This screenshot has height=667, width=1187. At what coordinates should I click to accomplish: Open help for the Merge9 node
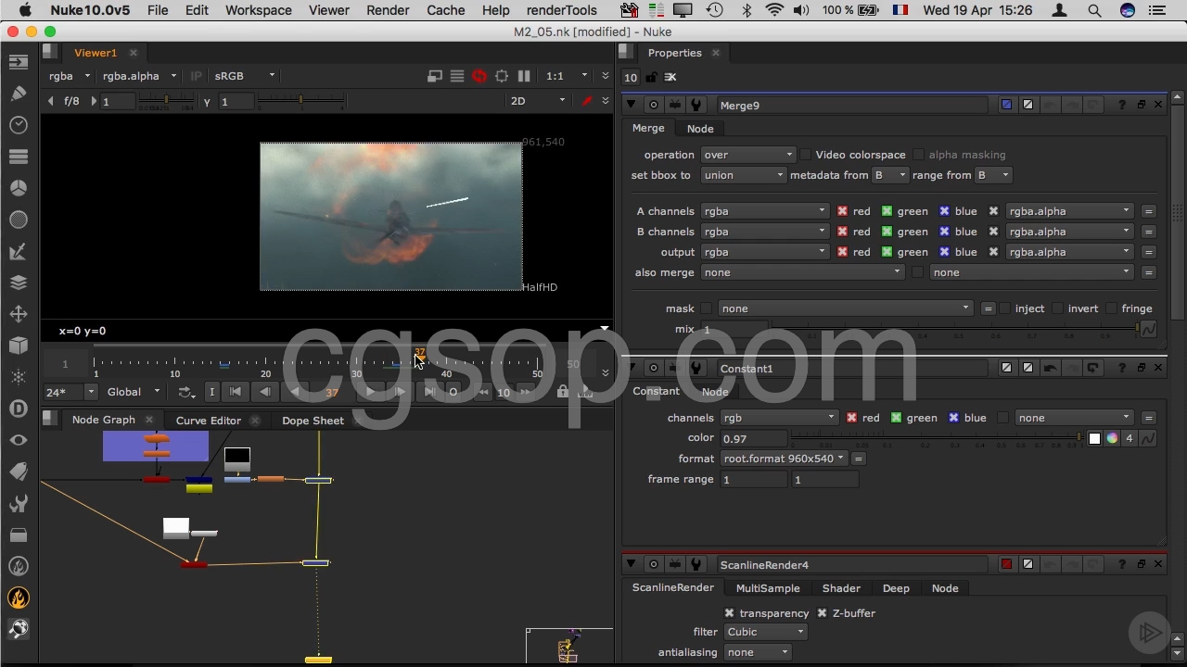pos(1122,105)
